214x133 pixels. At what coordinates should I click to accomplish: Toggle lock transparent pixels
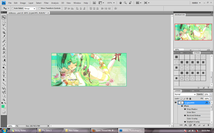(181, 98)
